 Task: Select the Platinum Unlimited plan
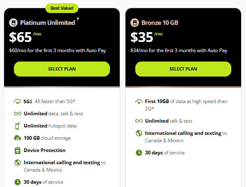coord(62,69)
